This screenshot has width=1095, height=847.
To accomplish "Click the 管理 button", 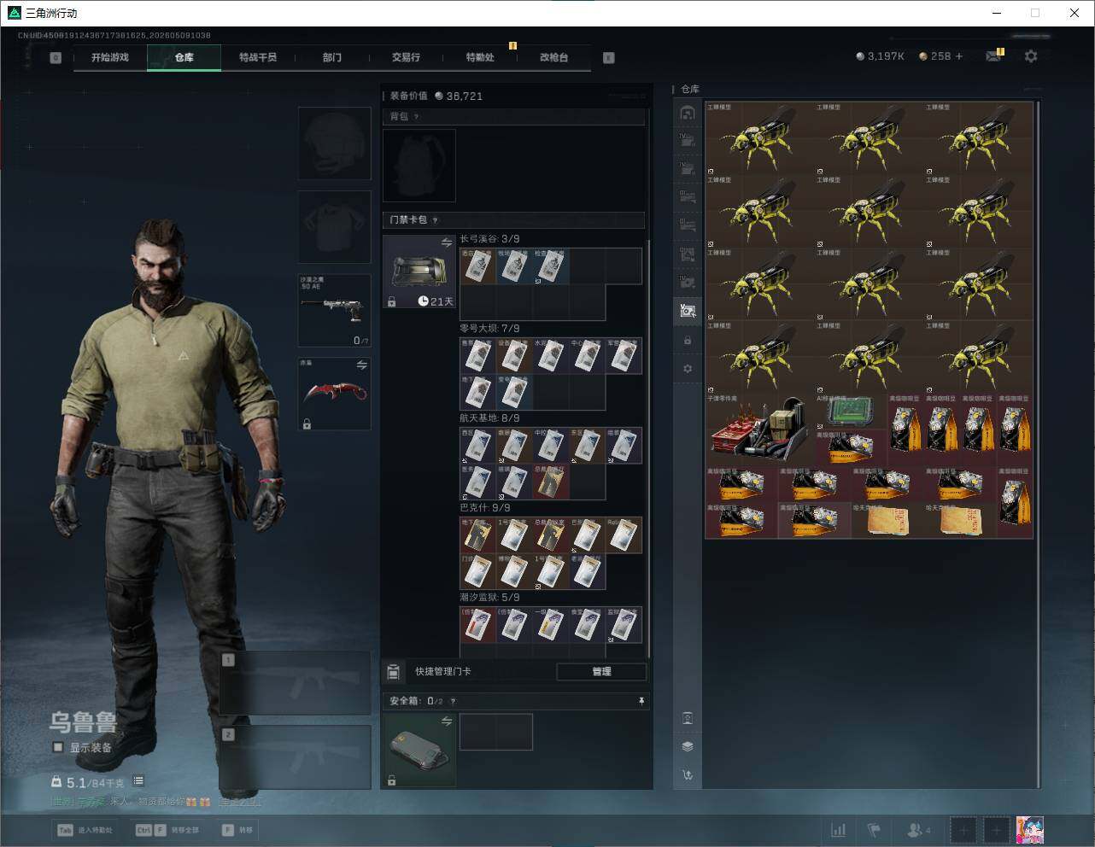I will 601,671.
